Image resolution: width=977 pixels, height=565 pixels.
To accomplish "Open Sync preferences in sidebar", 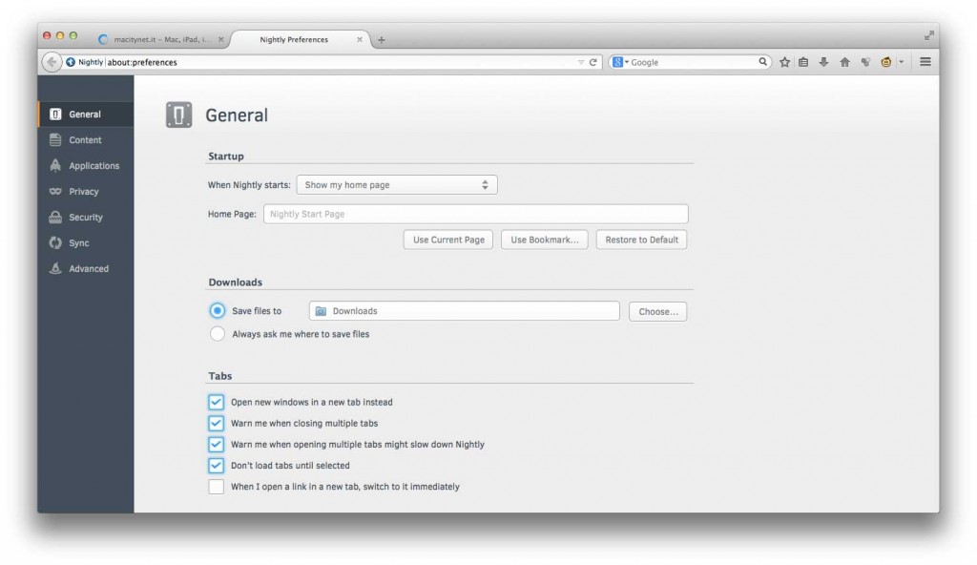I will point(85,242).
